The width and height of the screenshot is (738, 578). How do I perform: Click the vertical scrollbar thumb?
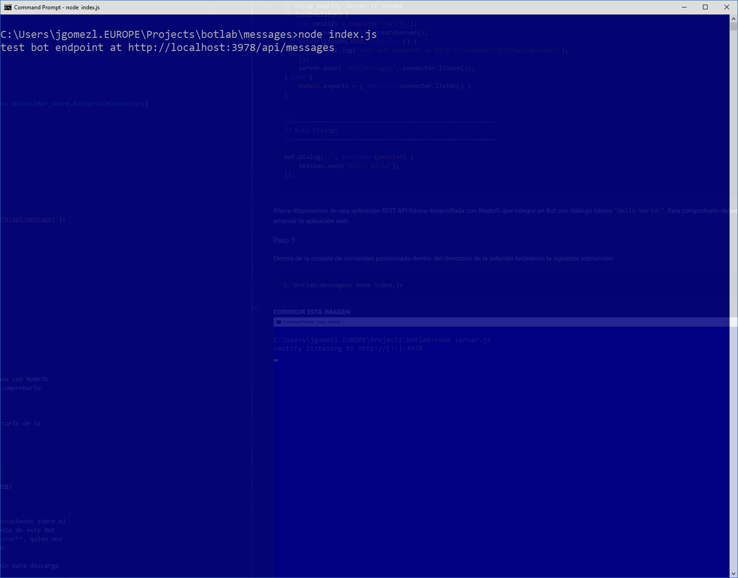point(733,27)
